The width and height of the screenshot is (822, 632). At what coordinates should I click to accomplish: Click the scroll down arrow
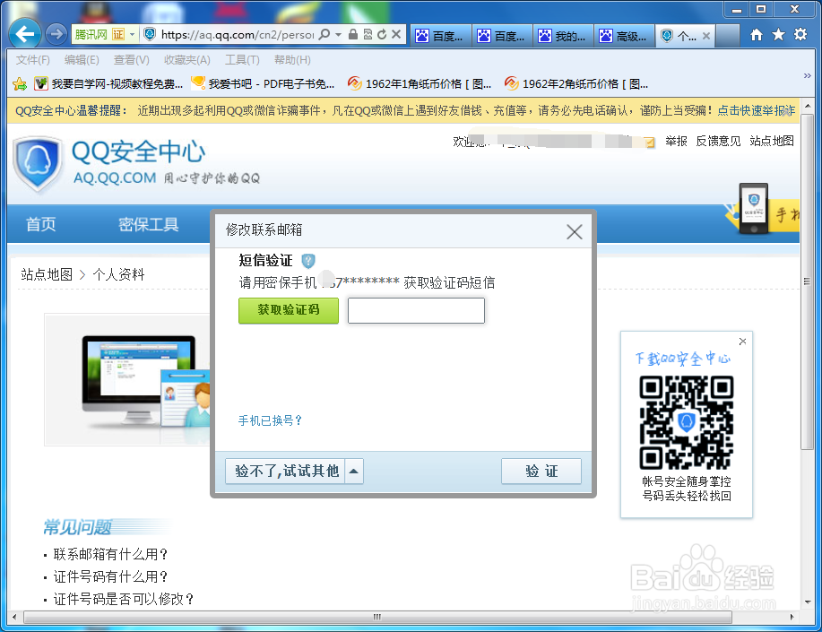pos(808,602)
